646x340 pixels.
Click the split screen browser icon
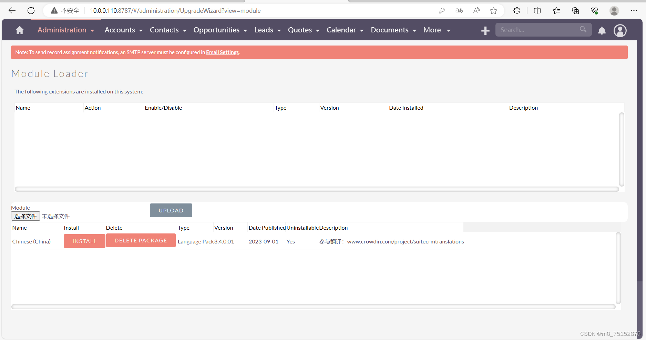[x=537, y=10]
